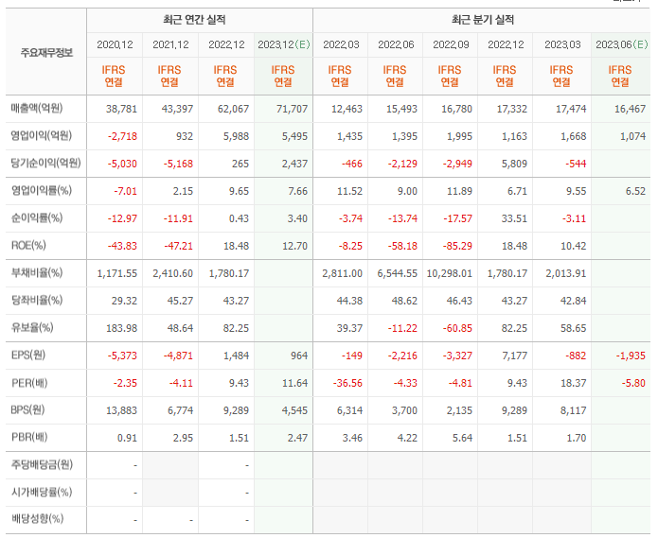Click debt ratio value 2,410.60
The height and width of the screenshot is (538, 658).
[173, 273]
